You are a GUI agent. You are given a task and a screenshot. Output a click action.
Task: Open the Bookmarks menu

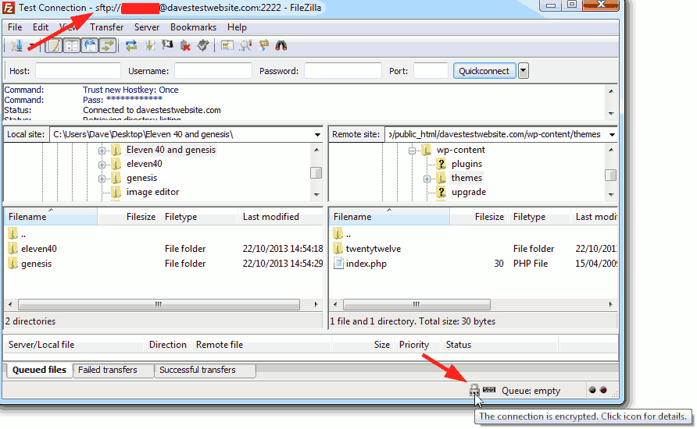[193, 27]
